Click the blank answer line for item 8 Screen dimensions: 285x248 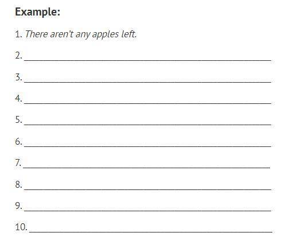pos(147,189)
